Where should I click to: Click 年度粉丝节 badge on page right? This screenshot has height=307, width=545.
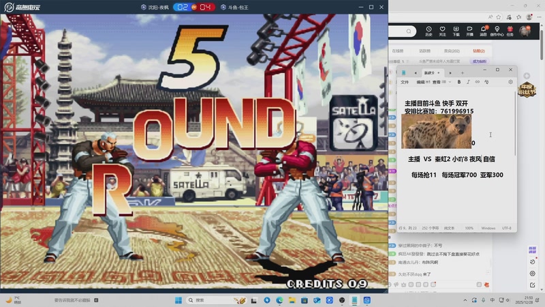tap(527, 89)
